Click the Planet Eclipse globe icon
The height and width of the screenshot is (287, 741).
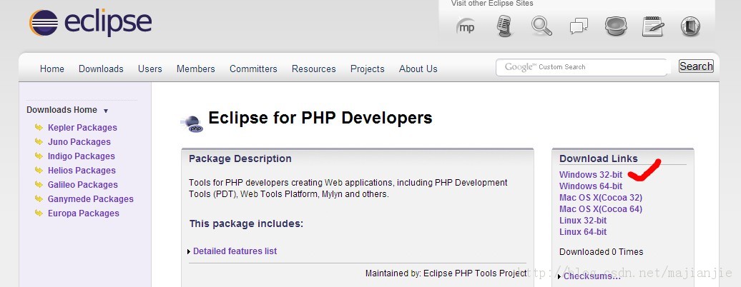click(616, 26)
